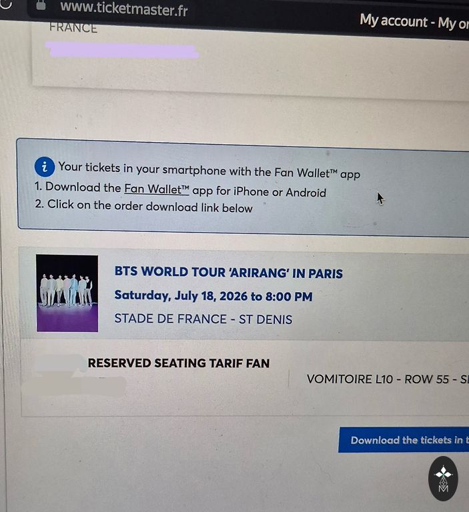
Task: Click Download the Fan Wallet step 1 text
Action: [180, 190]
